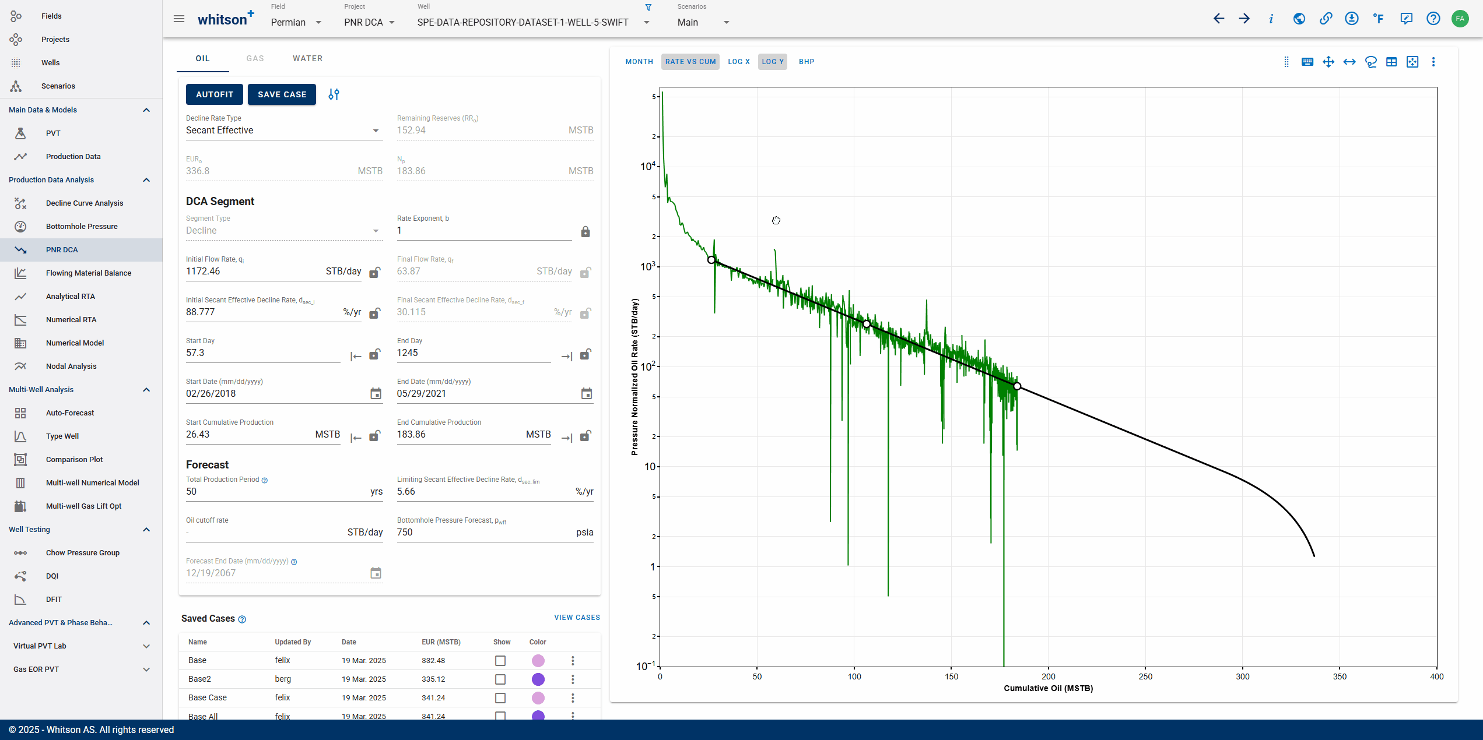This screenshot has width=1483, height=740.
Task: Open the Scenarios Main dropdown
Action: [703, 22]
